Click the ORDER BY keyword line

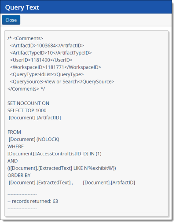19,175
